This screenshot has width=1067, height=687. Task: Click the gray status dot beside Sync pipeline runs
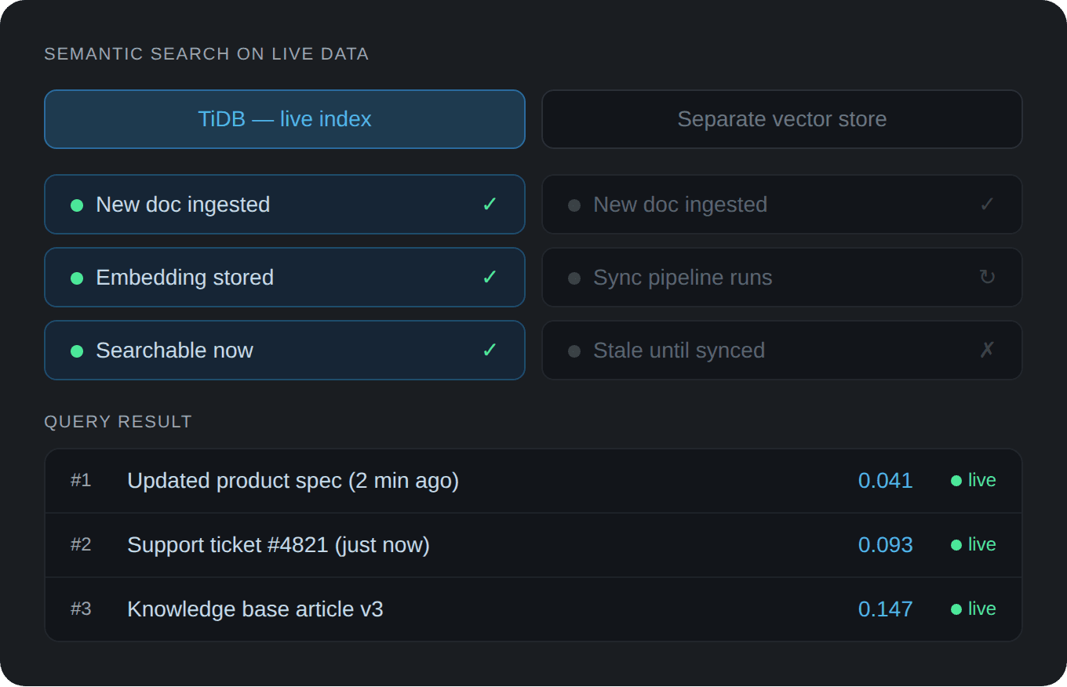(x=574, y=278)
